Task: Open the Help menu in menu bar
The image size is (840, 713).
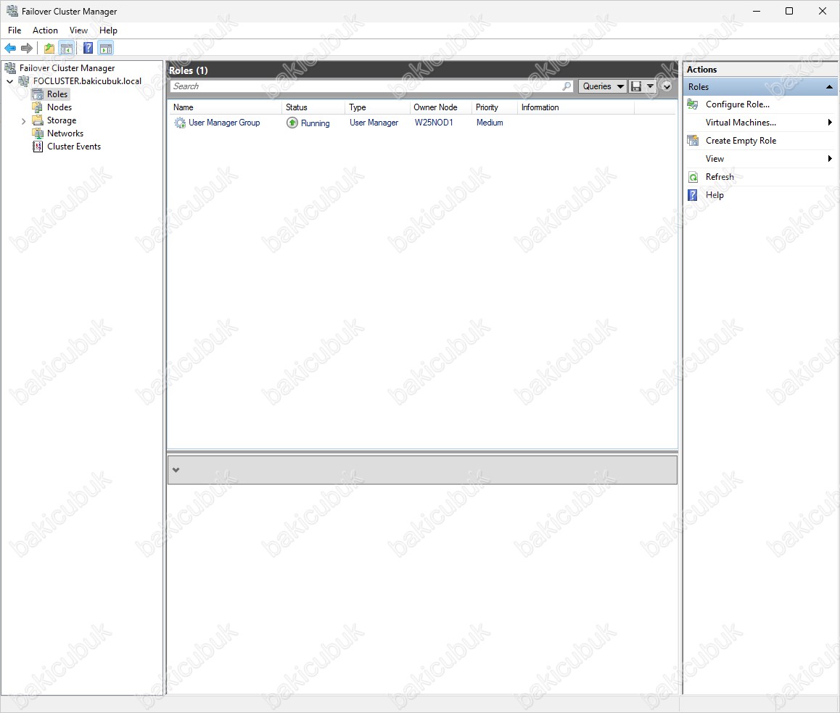Action: tap(108, 30)
